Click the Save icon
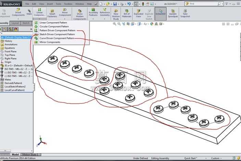The height and width of the screenshot is (161, 241). tap(115, 4)
